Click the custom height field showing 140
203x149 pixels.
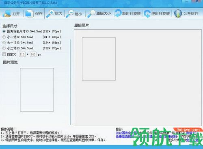tap(33, 54)
